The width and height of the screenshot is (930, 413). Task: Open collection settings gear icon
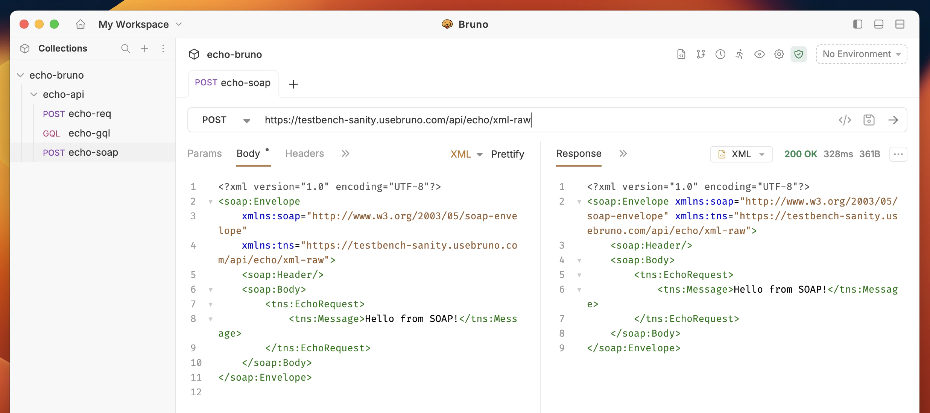point(779,54)
